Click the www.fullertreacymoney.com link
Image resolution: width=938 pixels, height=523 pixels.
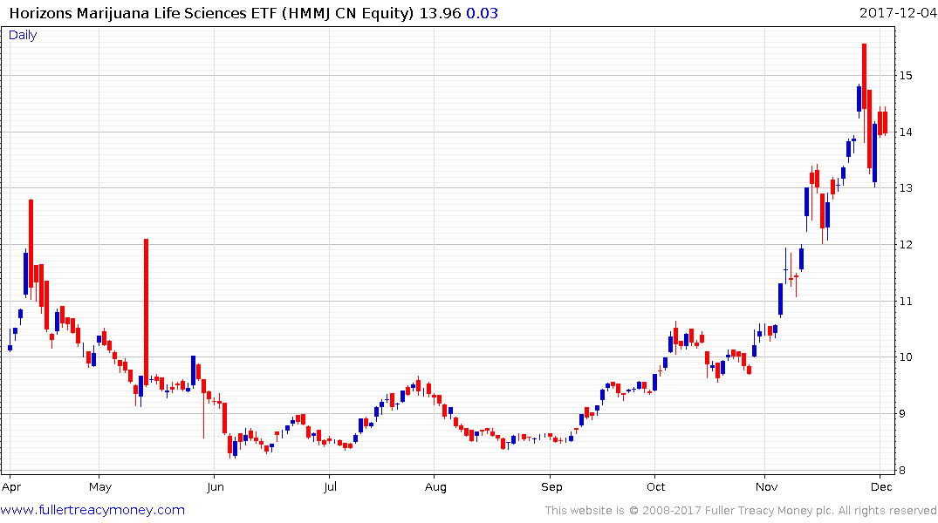(x=92, y=510)
